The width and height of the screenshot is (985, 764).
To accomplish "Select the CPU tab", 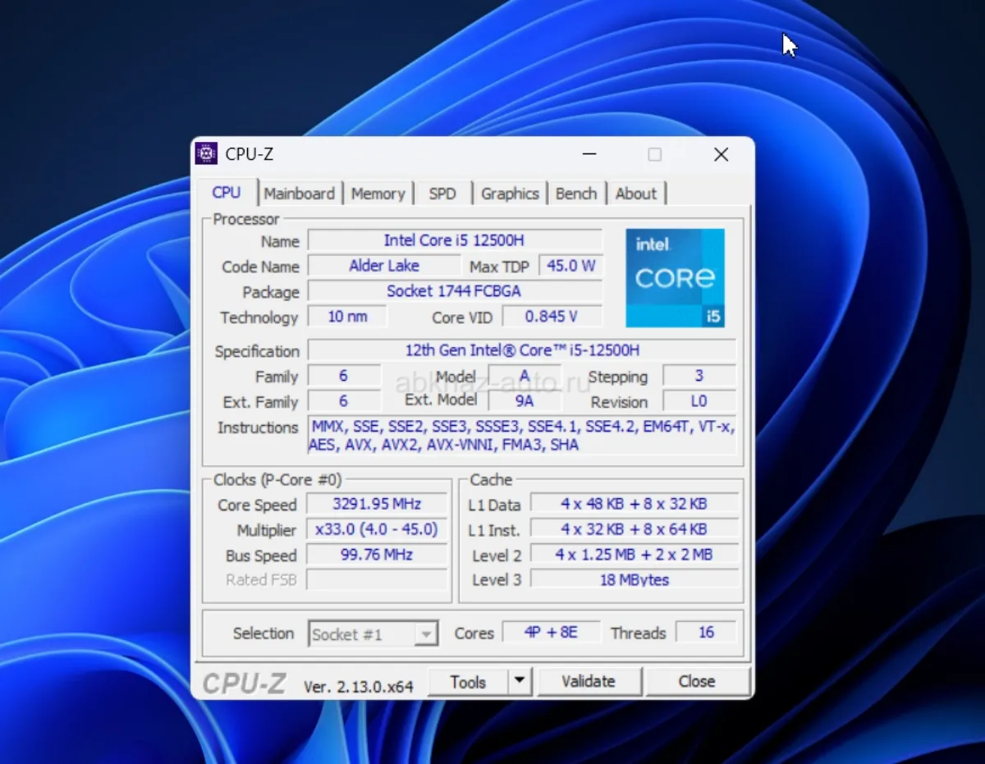I will [x=227, y=193].
